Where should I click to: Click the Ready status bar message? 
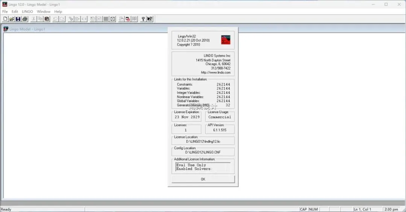tap(6, 209)
